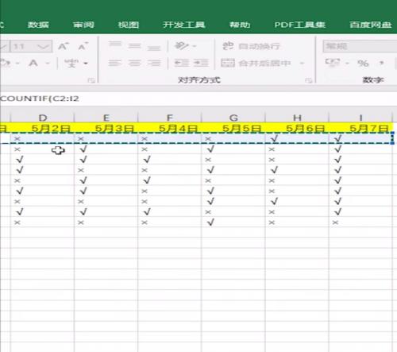Open the font size dropdown

tap(44, 47)
